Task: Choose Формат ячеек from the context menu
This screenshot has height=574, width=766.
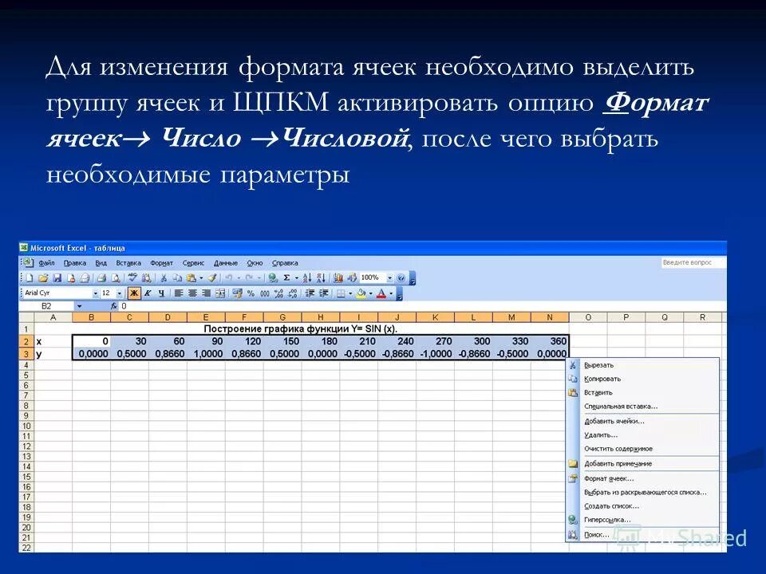Action: [x=609, y=479]
